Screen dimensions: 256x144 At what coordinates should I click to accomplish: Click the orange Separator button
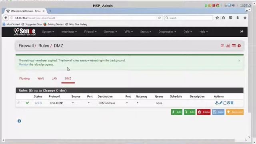[235, 112]
